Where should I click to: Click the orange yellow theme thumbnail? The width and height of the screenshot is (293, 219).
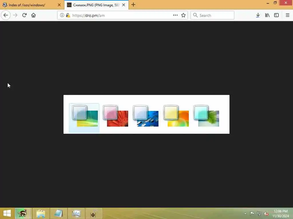tap(176, 116)
